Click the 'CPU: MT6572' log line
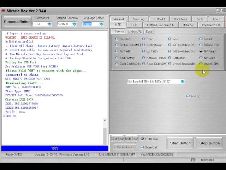Viewport: 226px width, 170px height. pyautogui.click(x=28, y=79)
